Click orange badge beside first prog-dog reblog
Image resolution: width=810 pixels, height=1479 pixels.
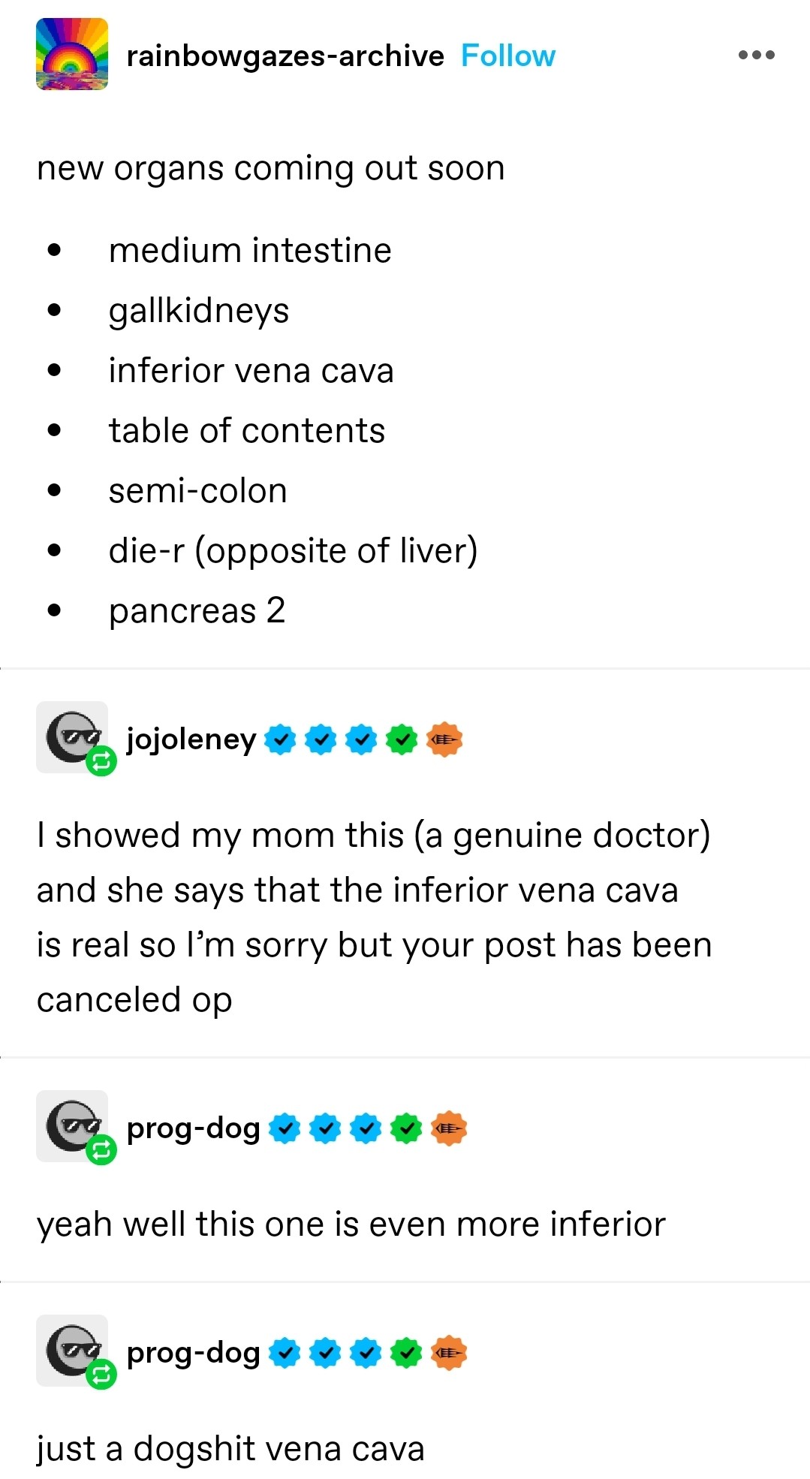pos(449,1128)
